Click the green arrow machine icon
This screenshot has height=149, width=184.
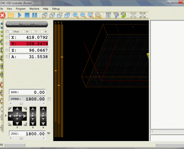click(x=123, y=15)
